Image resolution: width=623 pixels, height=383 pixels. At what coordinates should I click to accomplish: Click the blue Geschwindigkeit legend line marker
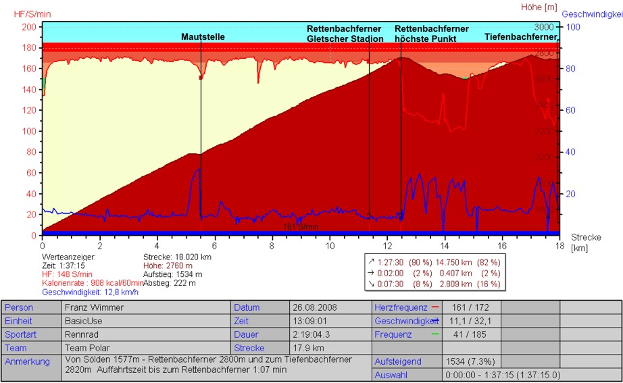436,321
